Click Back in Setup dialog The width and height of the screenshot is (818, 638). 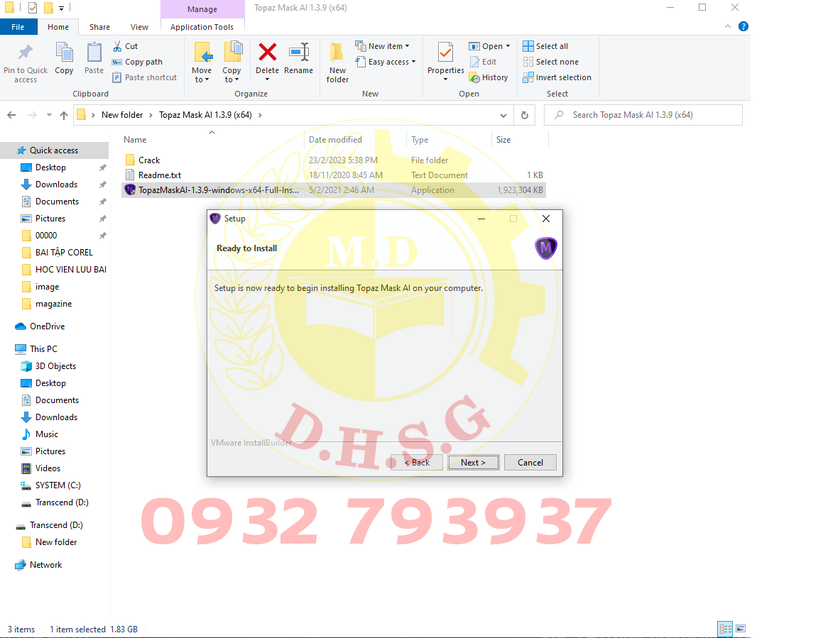[x=417, y=462]
